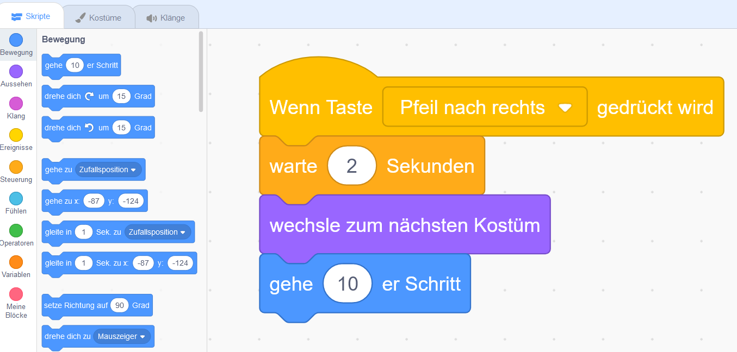Switch to the Kostüme tab
737x352 pixels.
98,18
